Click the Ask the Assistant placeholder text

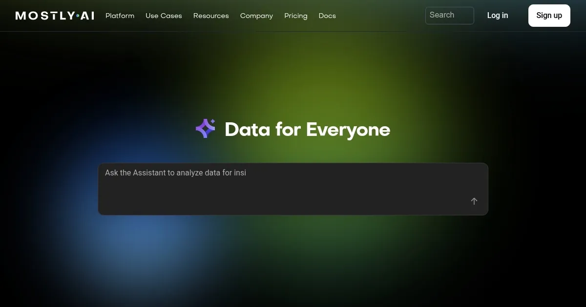point(175,173)
